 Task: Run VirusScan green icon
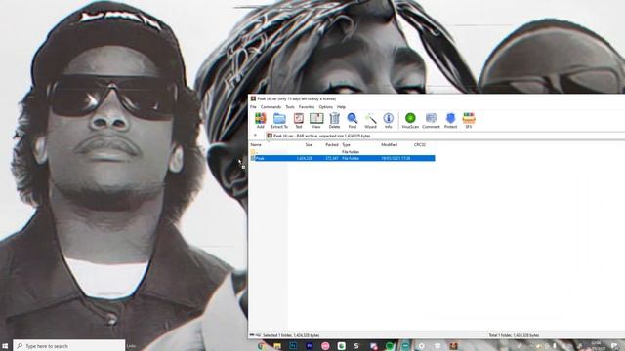(x=410, y=120)
